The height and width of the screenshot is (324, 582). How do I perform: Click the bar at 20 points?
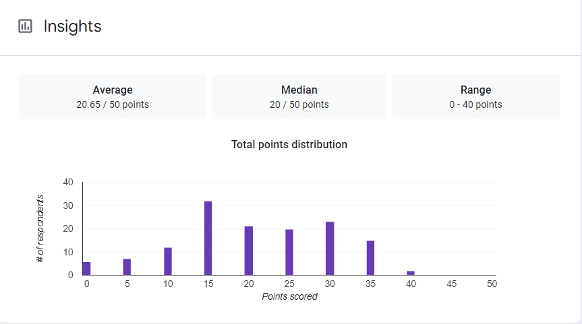(x=248, y=251)
